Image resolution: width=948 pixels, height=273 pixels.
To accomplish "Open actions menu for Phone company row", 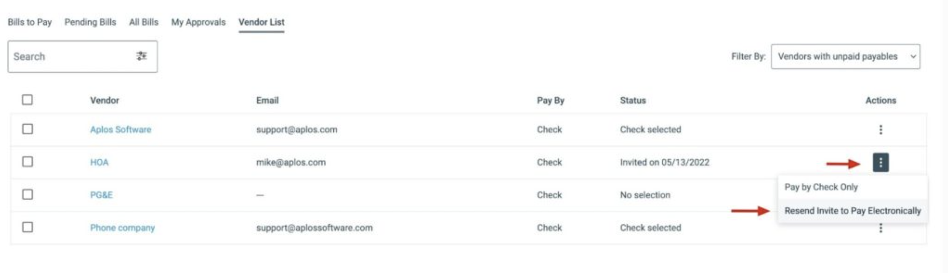I will click(880, 228).
